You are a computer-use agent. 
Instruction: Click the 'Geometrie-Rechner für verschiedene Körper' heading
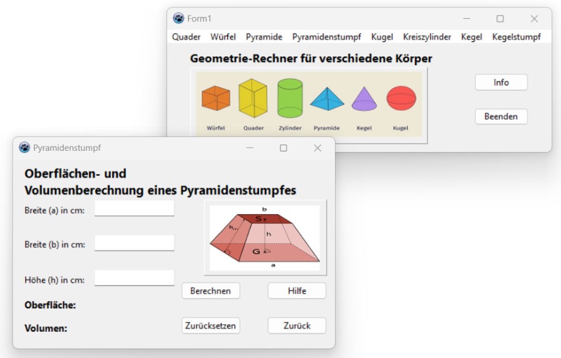[311, 58]
